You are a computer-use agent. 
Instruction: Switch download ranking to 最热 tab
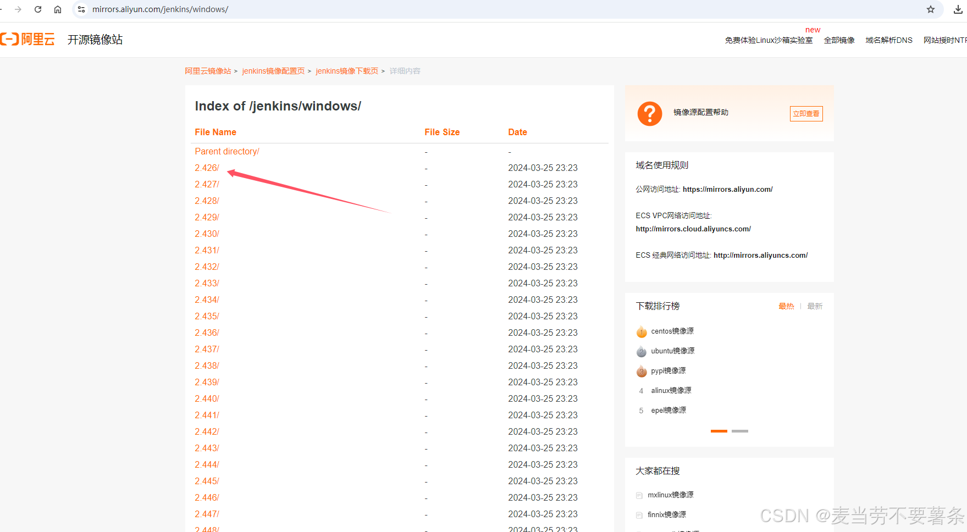[x=786, y=306]
